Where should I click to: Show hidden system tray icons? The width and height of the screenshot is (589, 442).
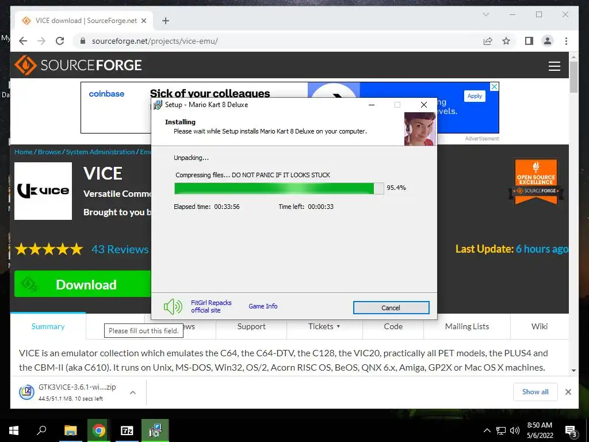coord(487,430)
